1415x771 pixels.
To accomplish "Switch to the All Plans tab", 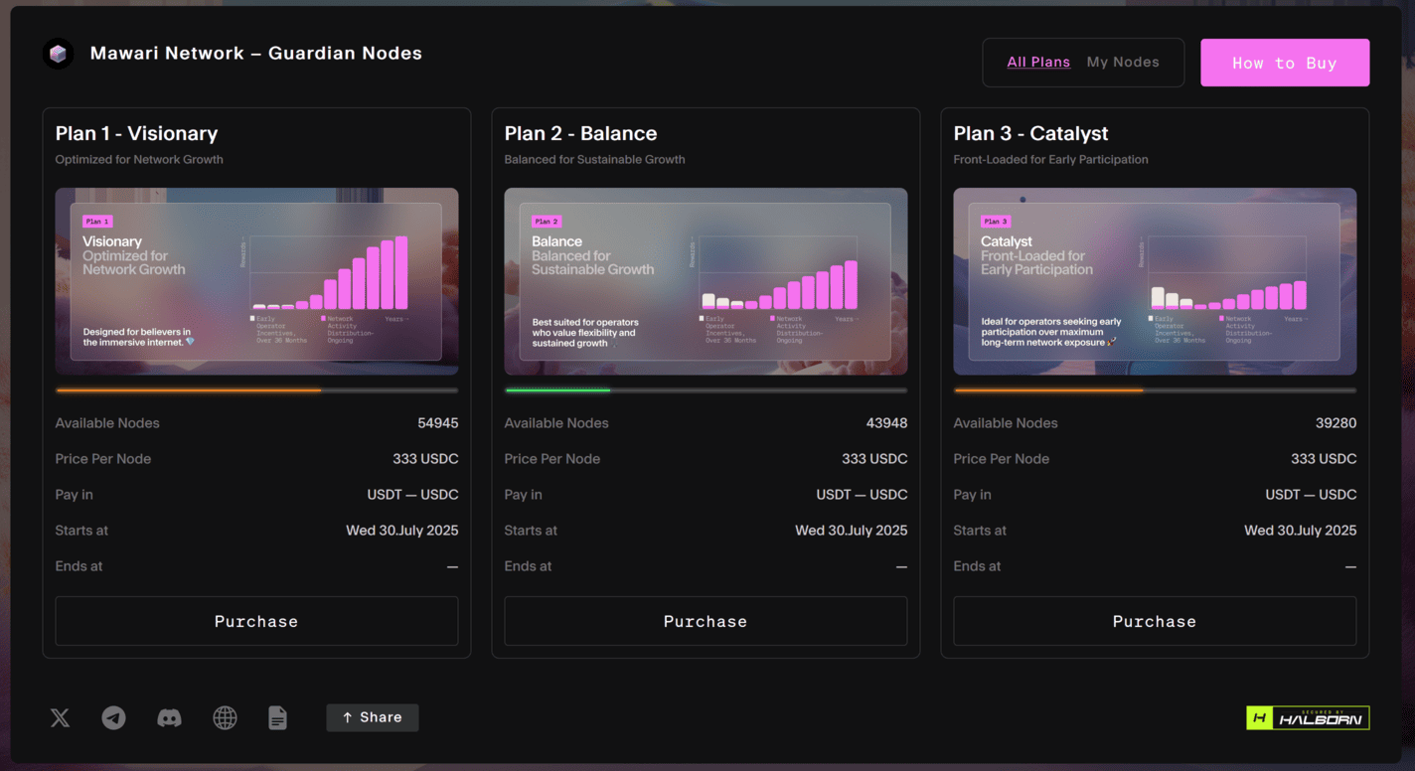I will coord(1038,63).
